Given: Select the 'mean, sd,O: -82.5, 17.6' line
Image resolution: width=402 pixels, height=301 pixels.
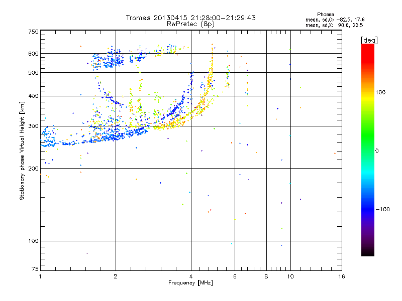Looking at the screenshot, I should (x=335, y=20).
